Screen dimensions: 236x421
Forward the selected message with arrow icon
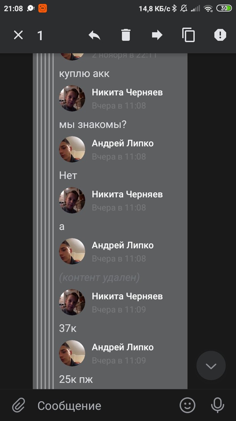[x=157, y=35]
